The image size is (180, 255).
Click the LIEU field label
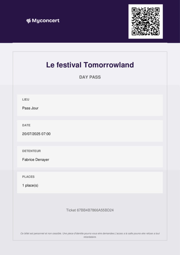coord(26,99)
